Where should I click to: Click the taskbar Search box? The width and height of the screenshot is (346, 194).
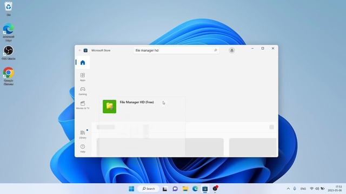point(148,189)
